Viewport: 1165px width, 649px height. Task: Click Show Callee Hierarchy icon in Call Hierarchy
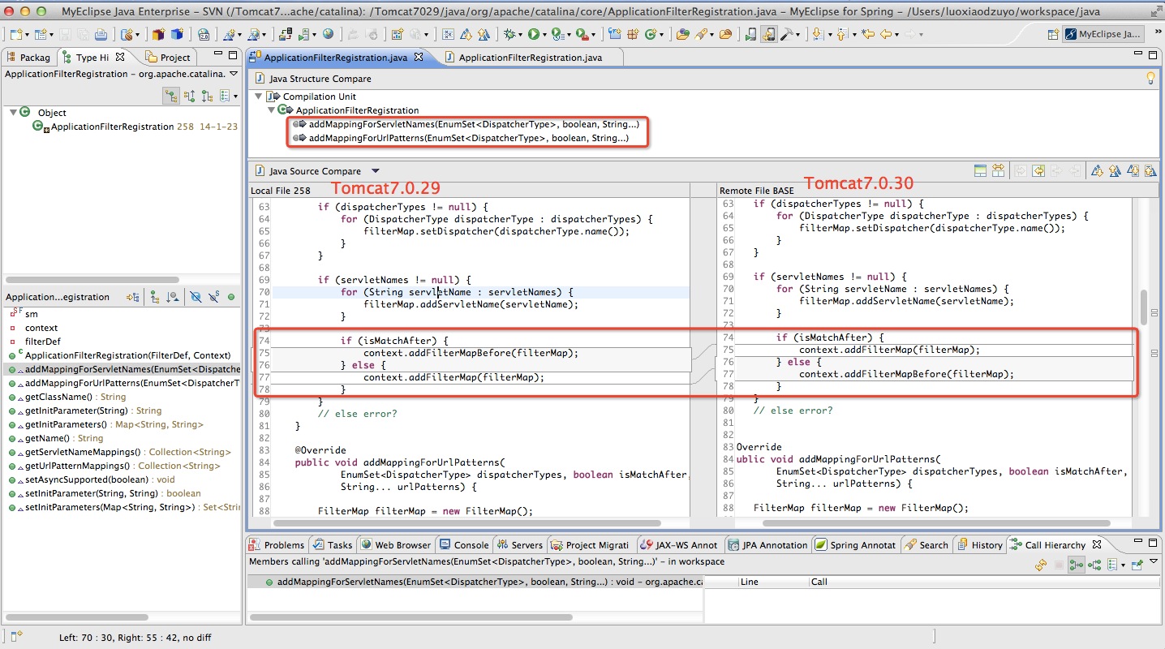(1094, 565)
